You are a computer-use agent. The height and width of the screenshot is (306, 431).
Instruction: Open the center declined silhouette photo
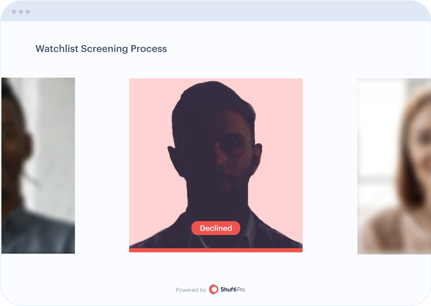tap(216, 163)
